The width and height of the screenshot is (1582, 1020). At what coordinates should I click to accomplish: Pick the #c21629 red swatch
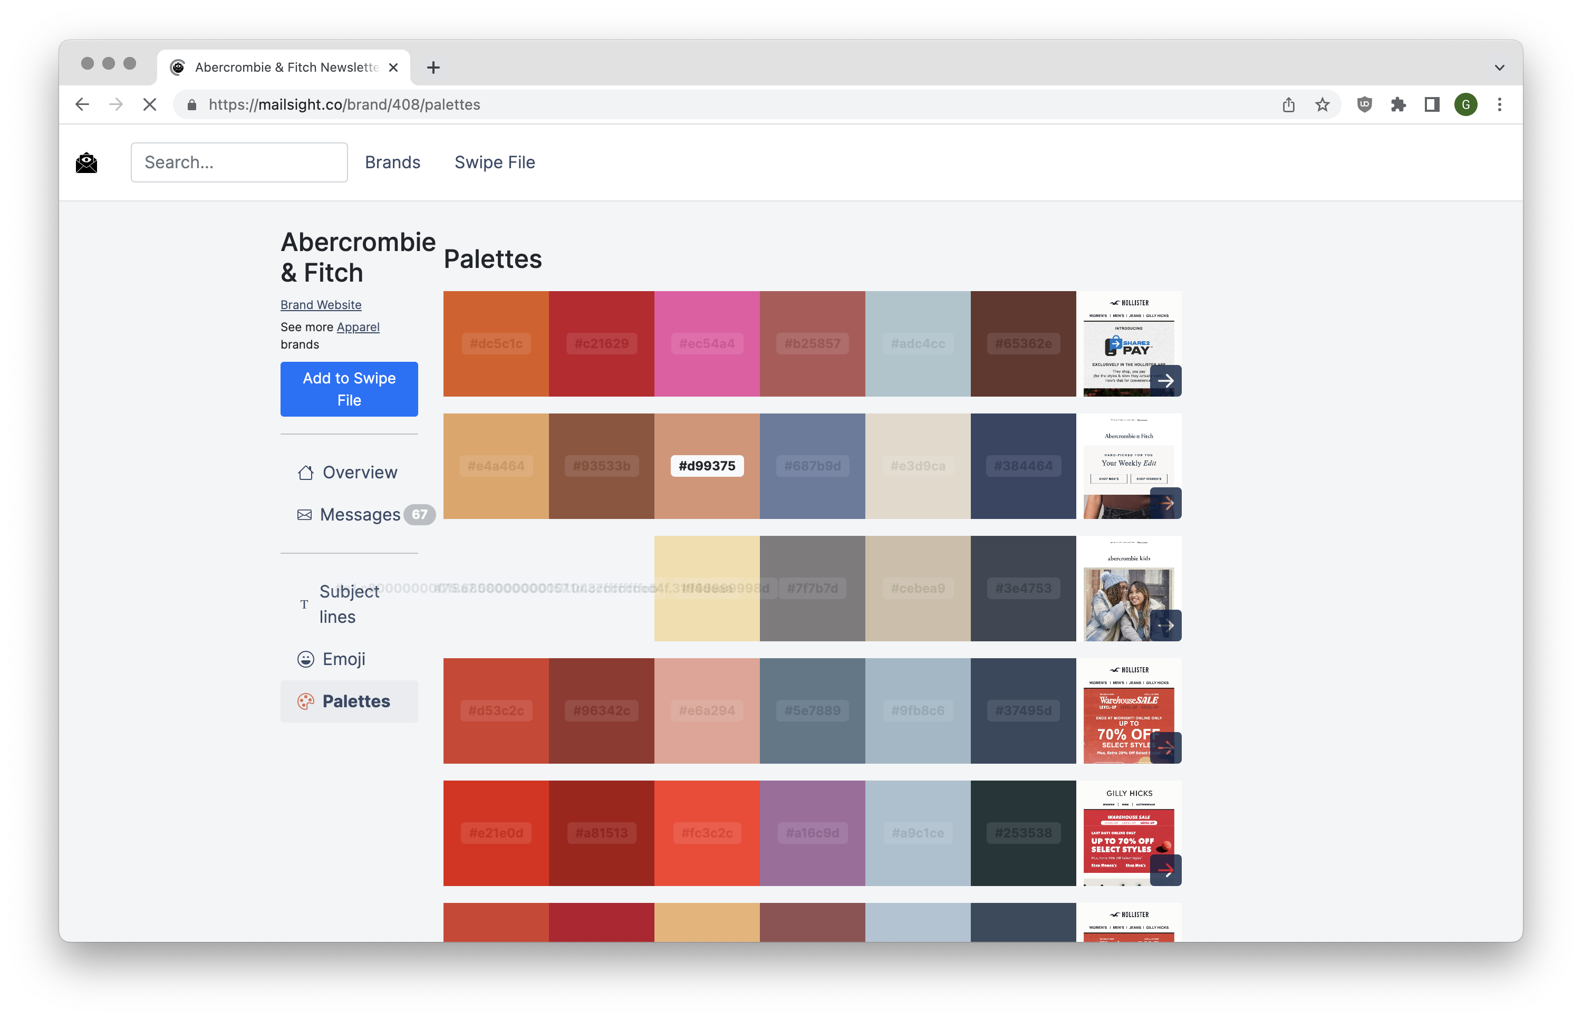click(x=601, y=344)
